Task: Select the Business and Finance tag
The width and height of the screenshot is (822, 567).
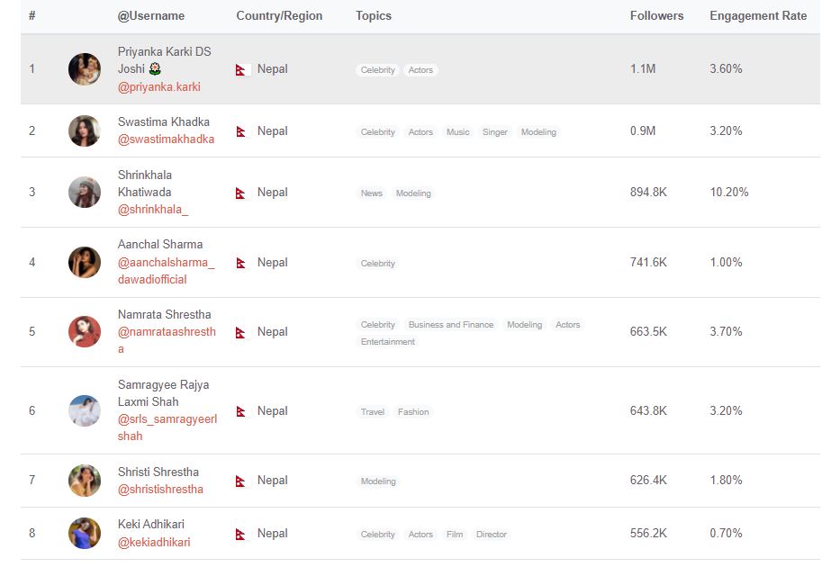Action: [451, 325]
